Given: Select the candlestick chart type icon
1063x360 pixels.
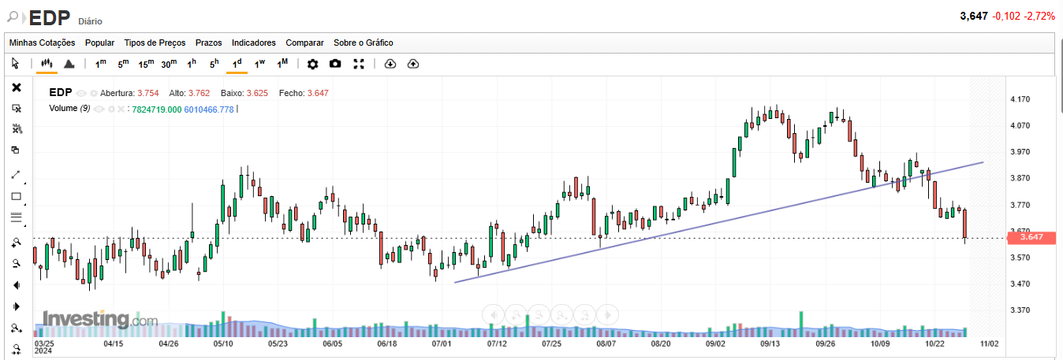Looking at the screenshot, I should [x=46, y=64].
